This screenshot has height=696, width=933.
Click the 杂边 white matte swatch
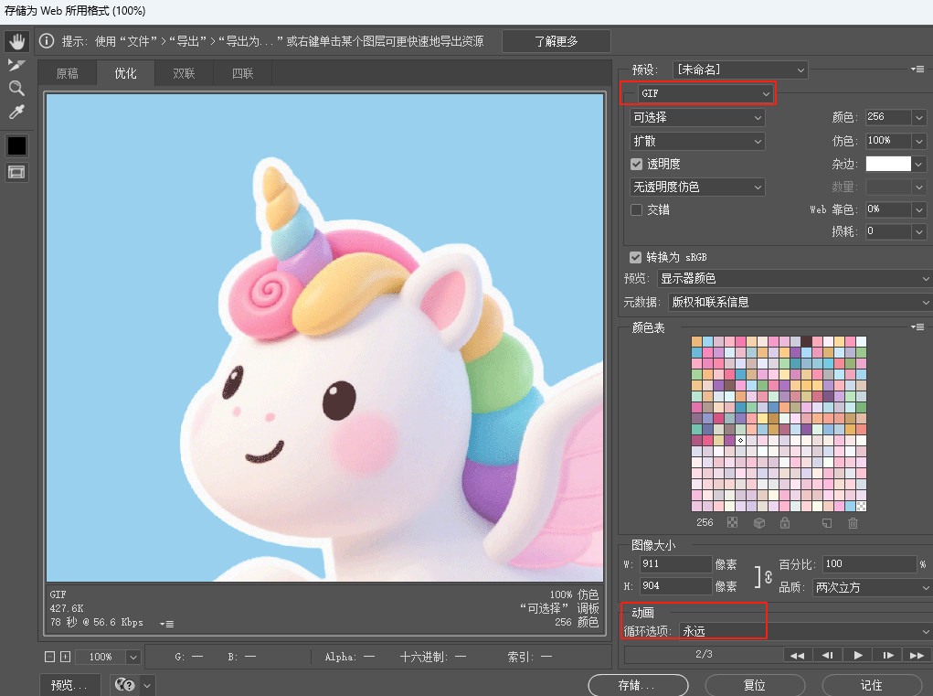[888, 164]
